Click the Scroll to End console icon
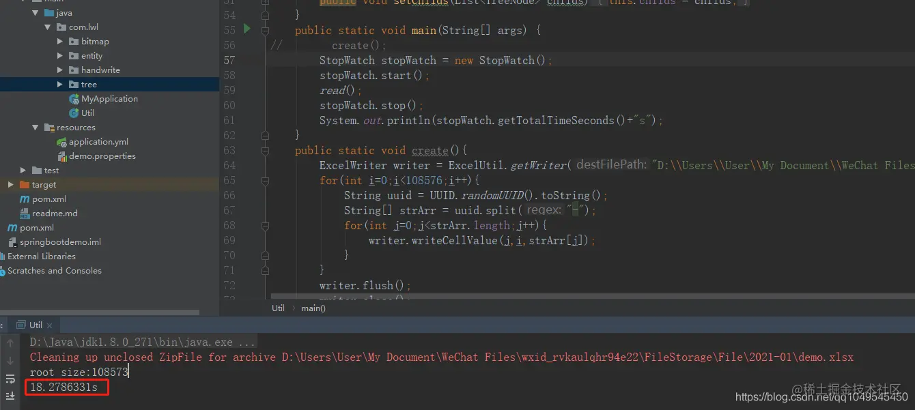Viewport: 915px width, 410px height. [x=10, y=396]
